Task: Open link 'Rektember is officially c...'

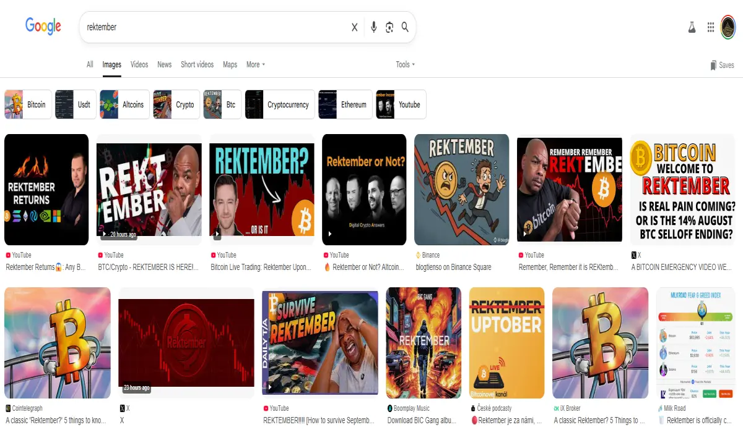Action: (x=695, y=421)
